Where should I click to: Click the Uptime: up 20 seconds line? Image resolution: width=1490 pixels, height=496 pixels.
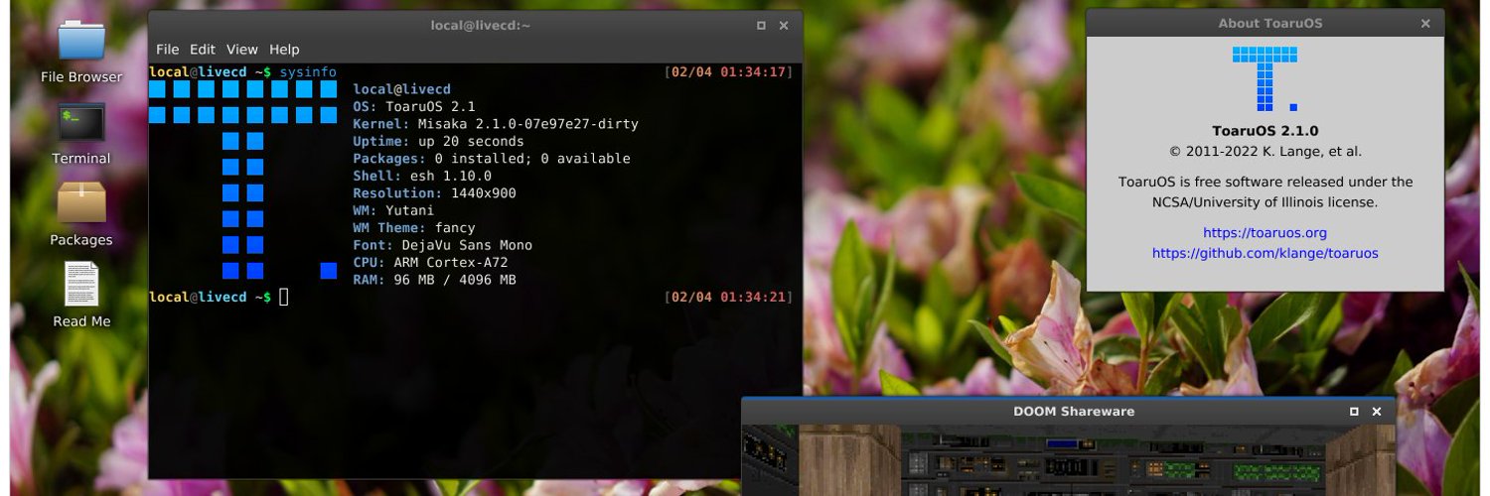click(x=439, y=142)
